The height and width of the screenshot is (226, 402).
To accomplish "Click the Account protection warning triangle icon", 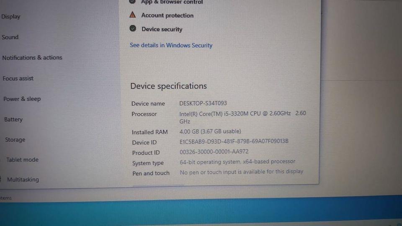I will (x=133, y=15).
